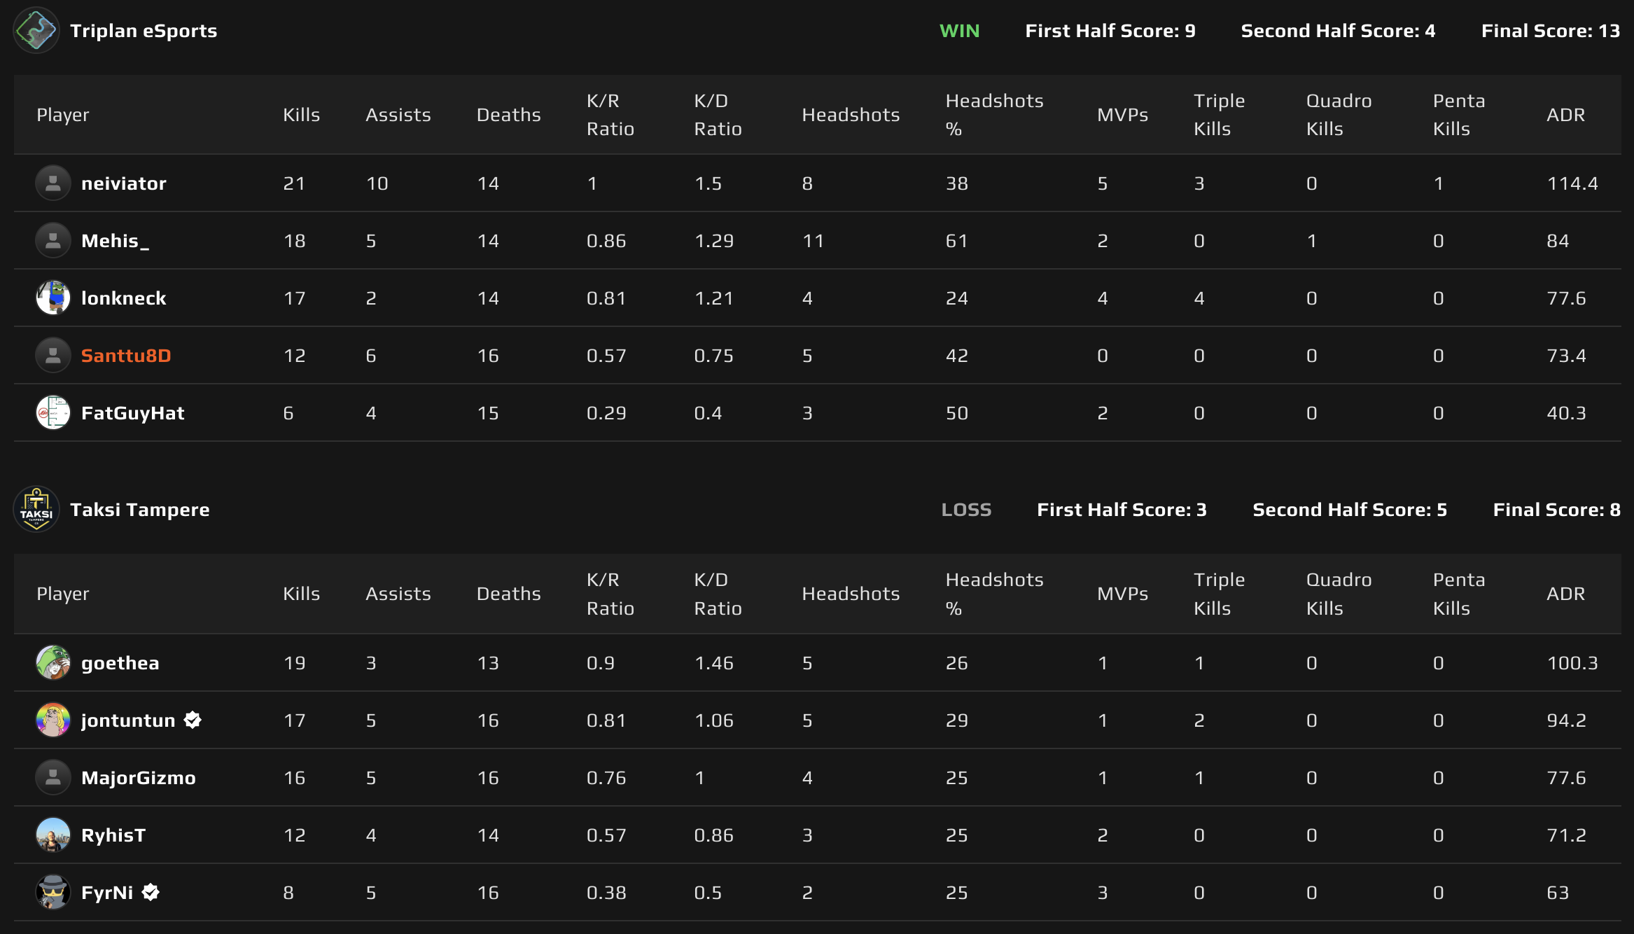Open jontuntun's avatar
The width and height of the screenshot is (1634, 934).
coord(53,720)
